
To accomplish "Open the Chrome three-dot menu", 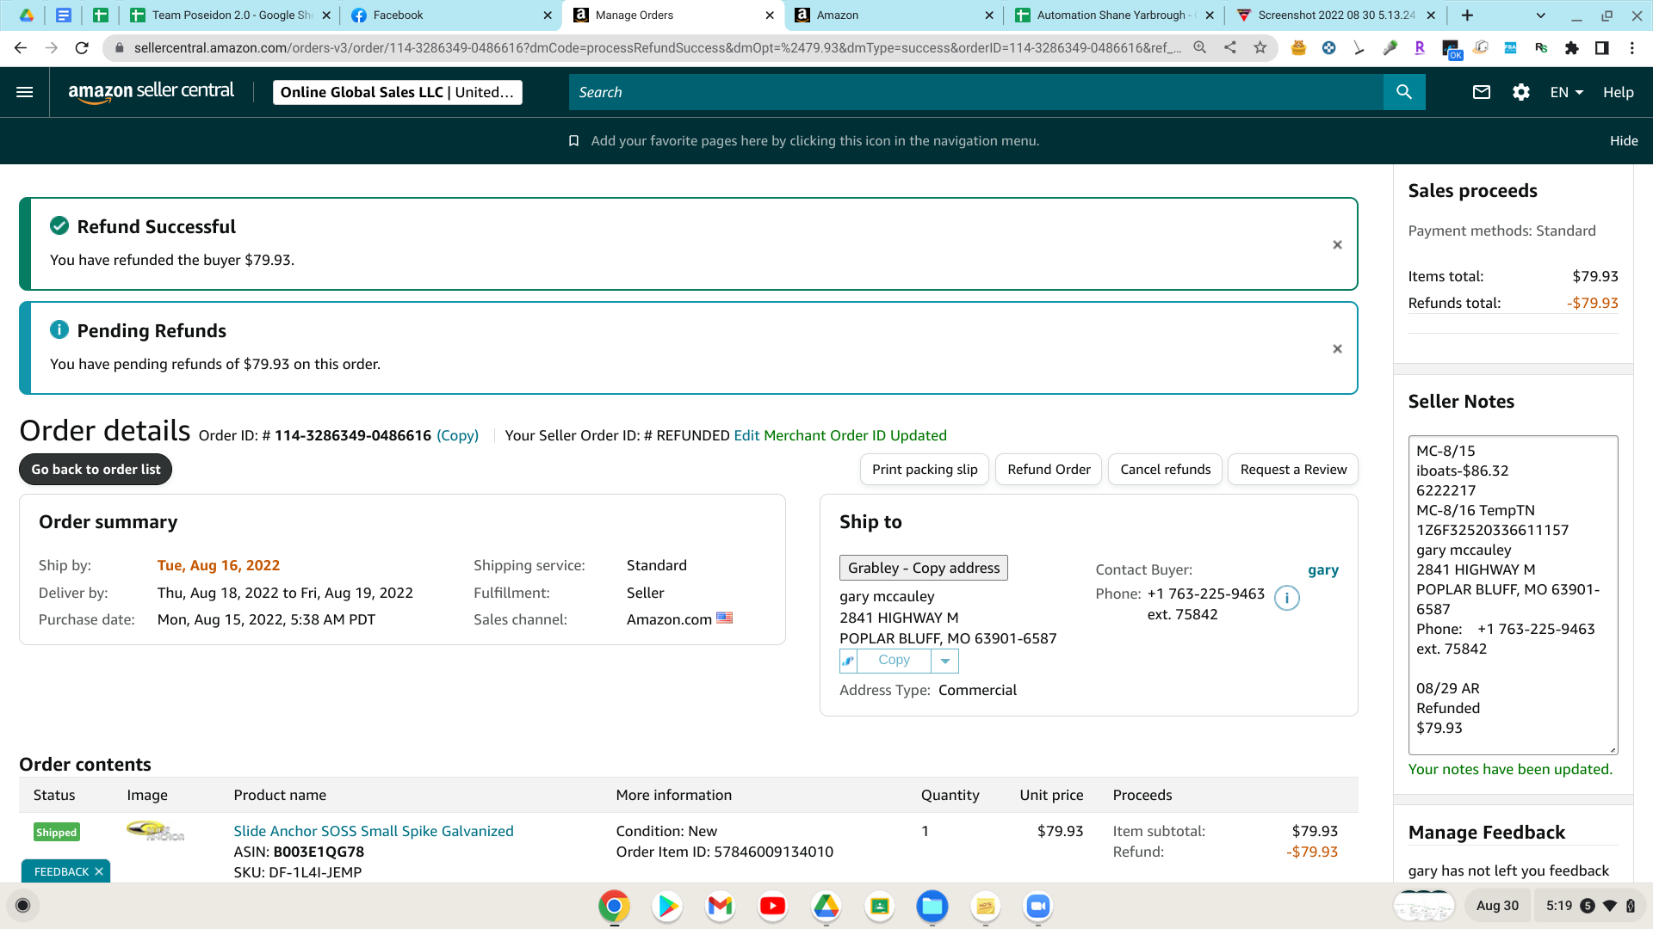I will coord(1632,48).
